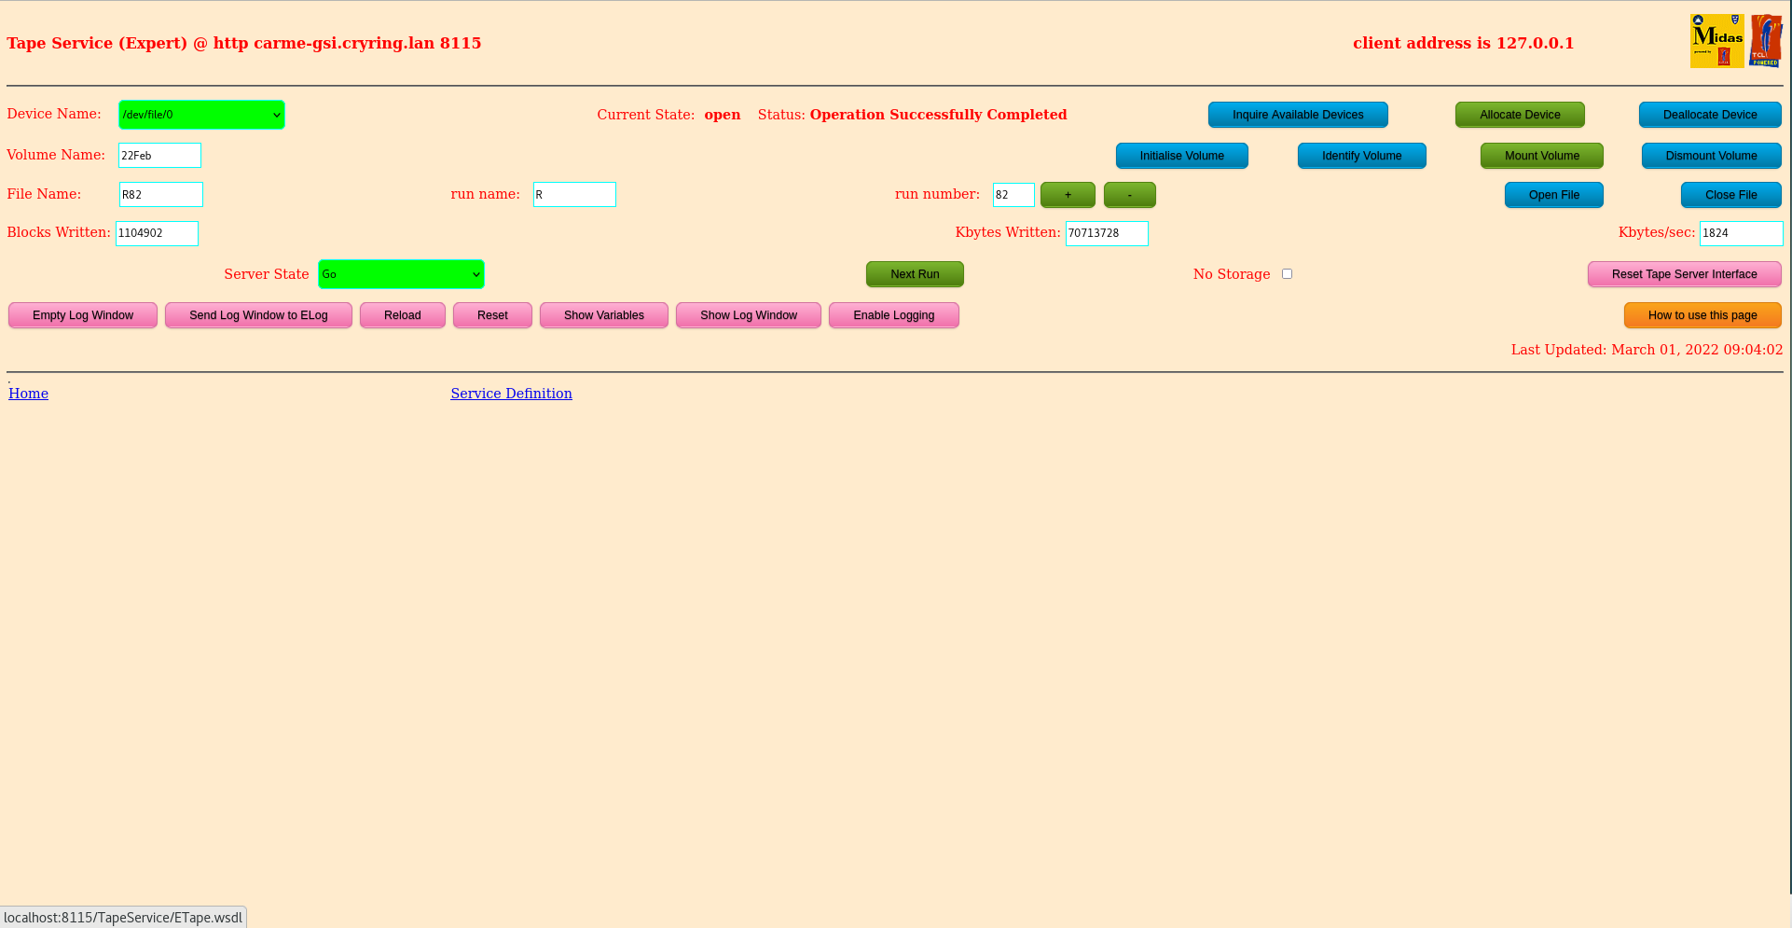Click Inquire Available Devices
1792x928 pixels.
tap(1298, 114)
